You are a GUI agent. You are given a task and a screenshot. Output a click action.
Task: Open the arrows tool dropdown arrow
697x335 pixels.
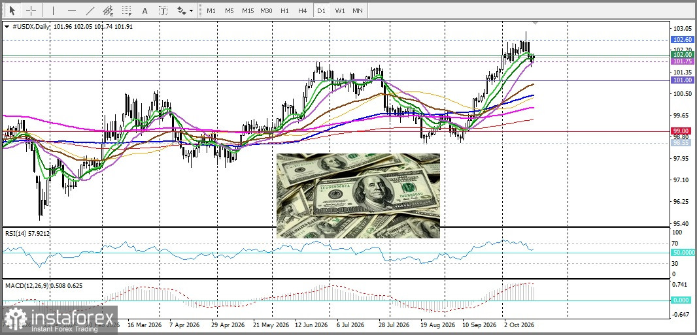[191, 10]
